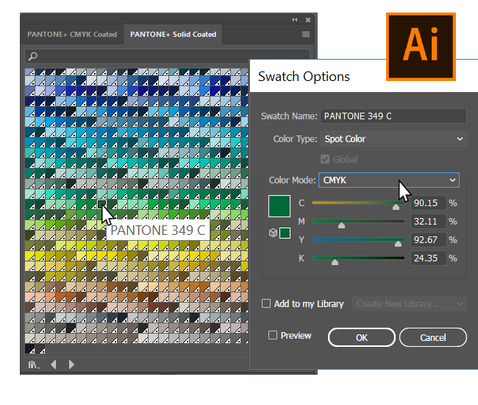The image size is (478, 405).
Task: Click the Adobe Illustrator Ai logo
Action: point(421,46)
